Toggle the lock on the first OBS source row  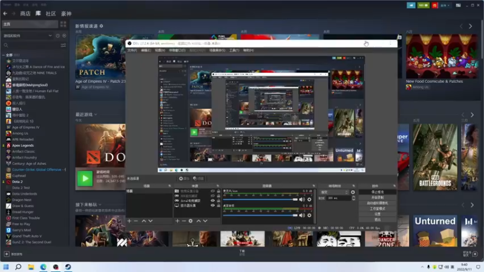pyautogui.click(x=218, y=191)
